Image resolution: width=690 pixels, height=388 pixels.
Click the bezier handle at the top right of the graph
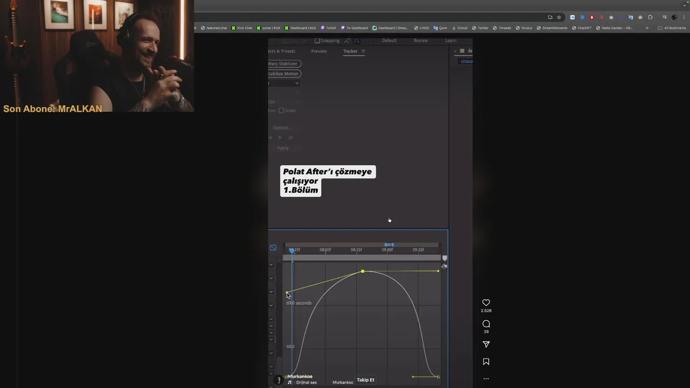coord(438,271)
